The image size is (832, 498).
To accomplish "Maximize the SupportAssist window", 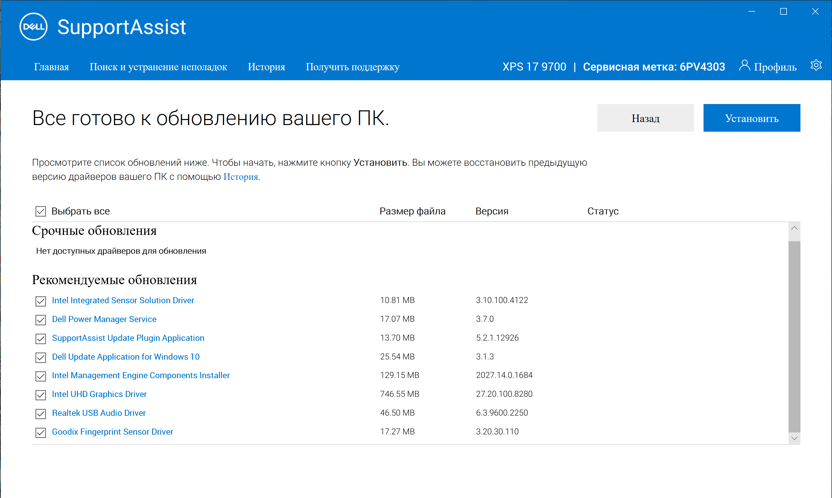I will (x=783, y=11).
